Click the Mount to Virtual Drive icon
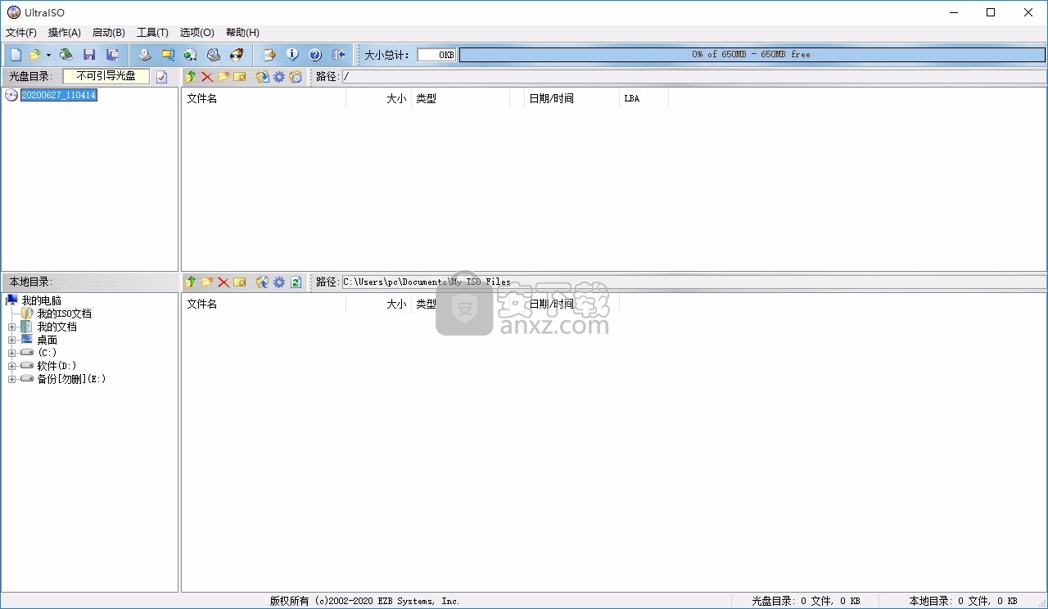Viewport: 1048px width, 609px height. click(214, 55)
